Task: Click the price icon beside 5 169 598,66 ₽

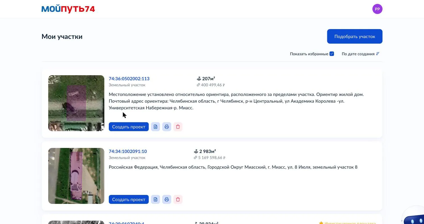Action: [x=195, y=158]
